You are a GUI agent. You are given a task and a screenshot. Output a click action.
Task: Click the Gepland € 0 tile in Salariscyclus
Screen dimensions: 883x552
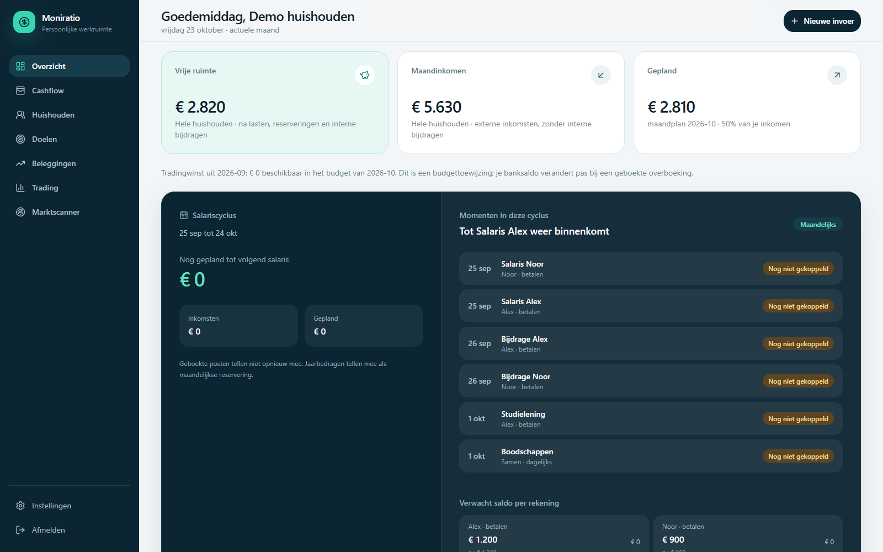point(364,326)
